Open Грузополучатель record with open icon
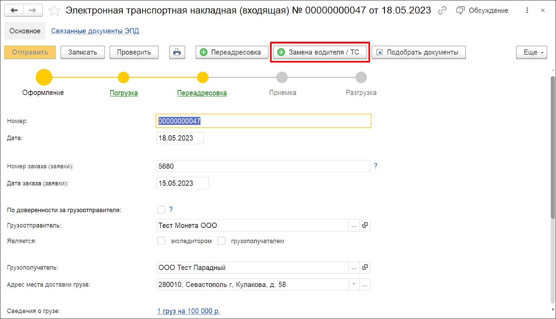This screenshot has height=319, width=556. tap(365, 267)
